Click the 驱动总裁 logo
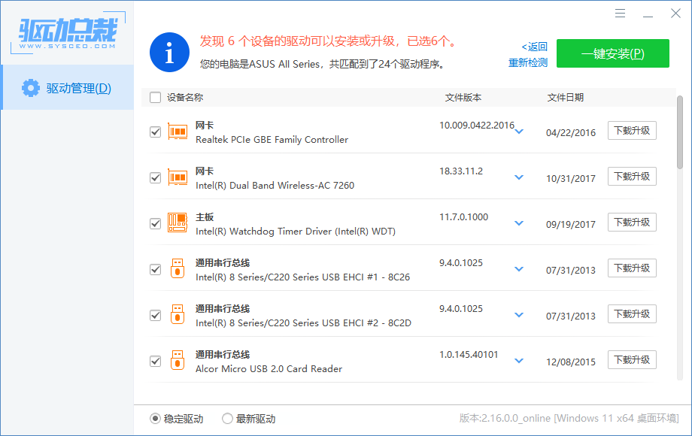Viewport: 692px width, 436px height. pyautogui.click(x=68, y=33)
